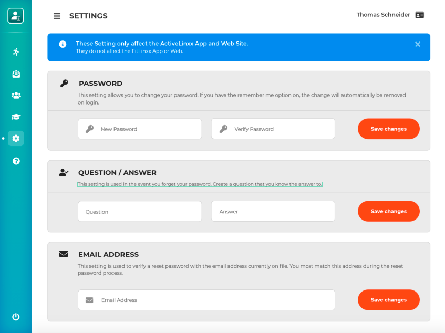Open the settings gear in sidebar
This screenshot has height=333, width=445.
16,139
